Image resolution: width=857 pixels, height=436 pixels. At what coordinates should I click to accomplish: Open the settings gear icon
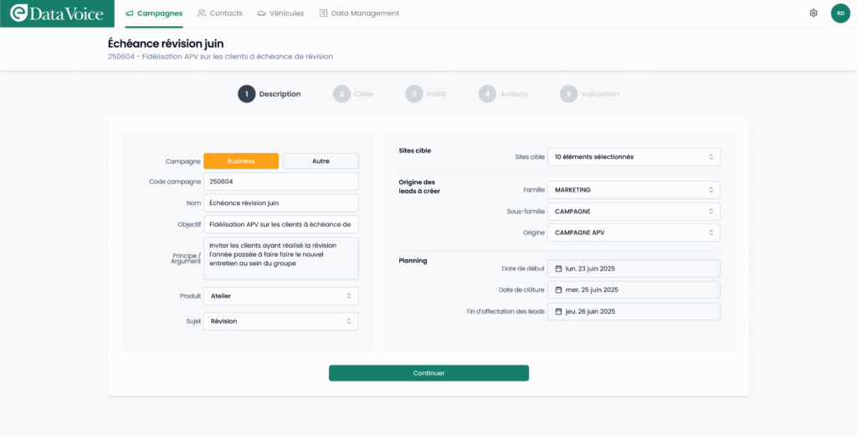pos(813,13)
